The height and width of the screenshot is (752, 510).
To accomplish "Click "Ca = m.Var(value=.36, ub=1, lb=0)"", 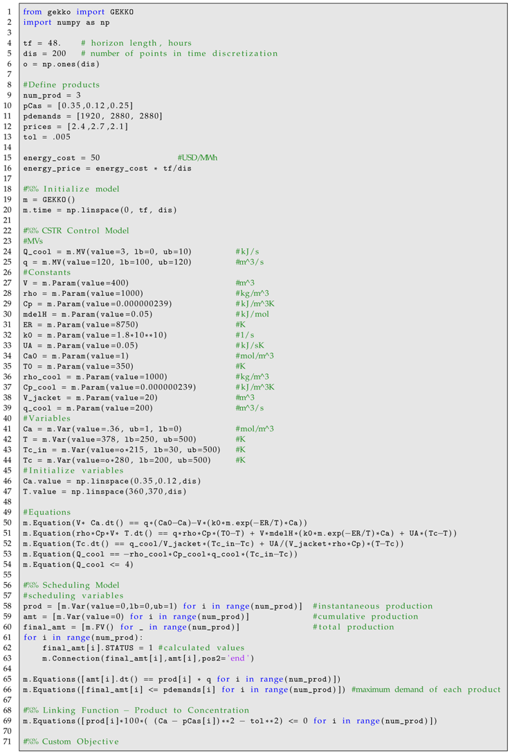I will pyautogui.click(x=102, y=429).
